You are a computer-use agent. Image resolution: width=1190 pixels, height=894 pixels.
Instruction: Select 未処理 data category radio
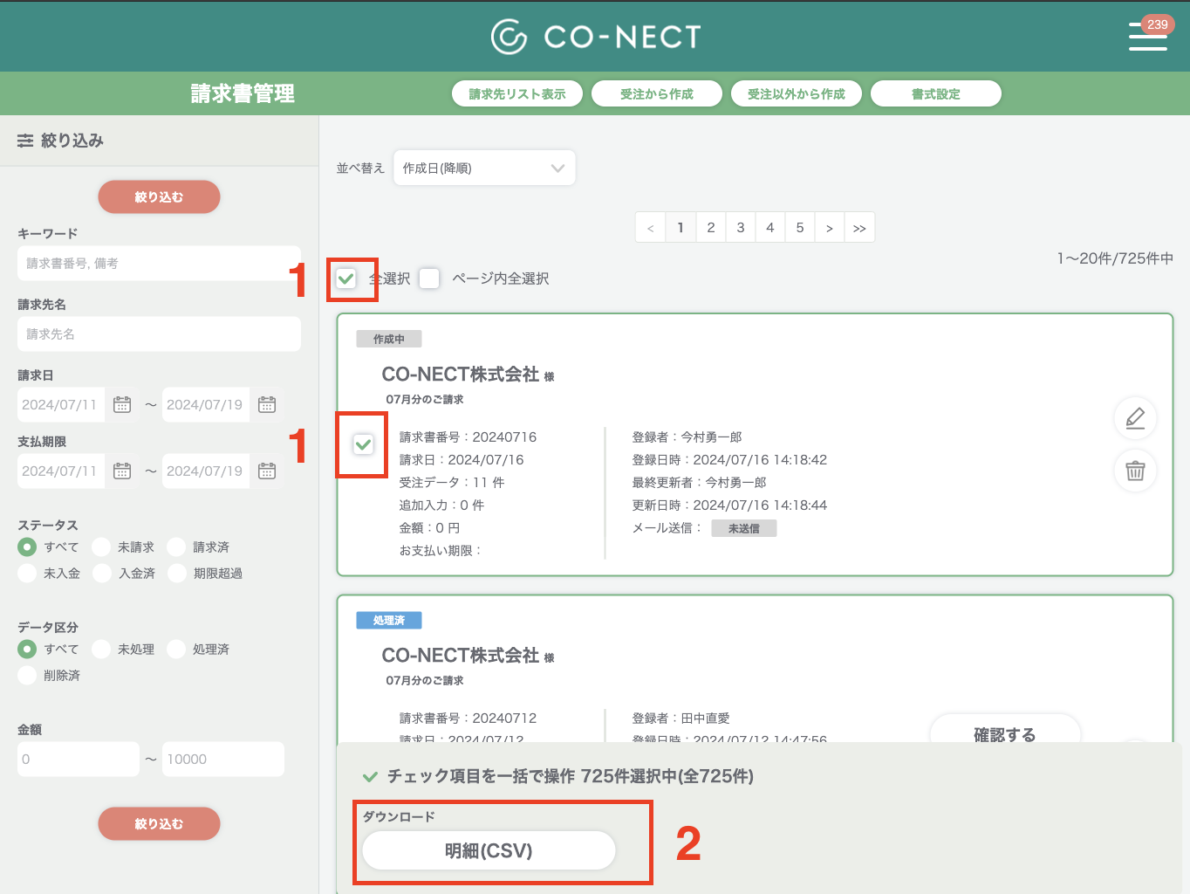(101, 649)
